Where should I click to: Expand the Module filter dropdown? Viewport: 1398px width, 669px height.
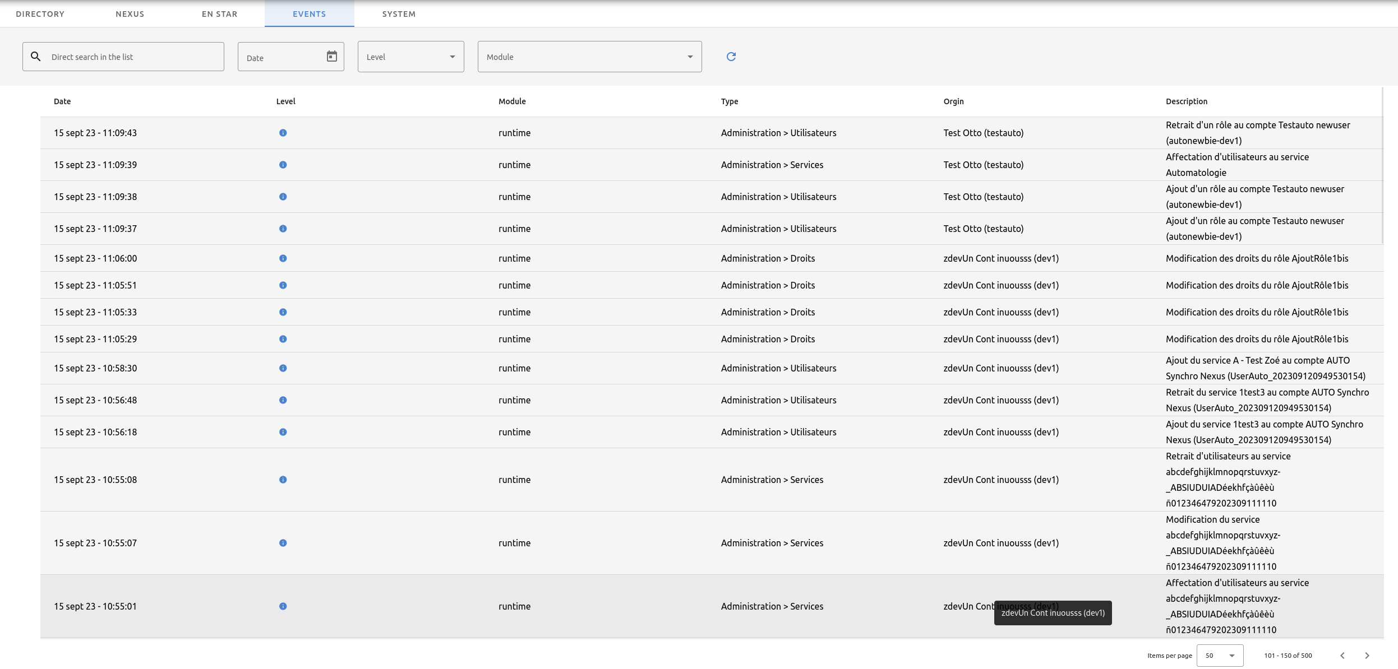(x=590, y=57)
